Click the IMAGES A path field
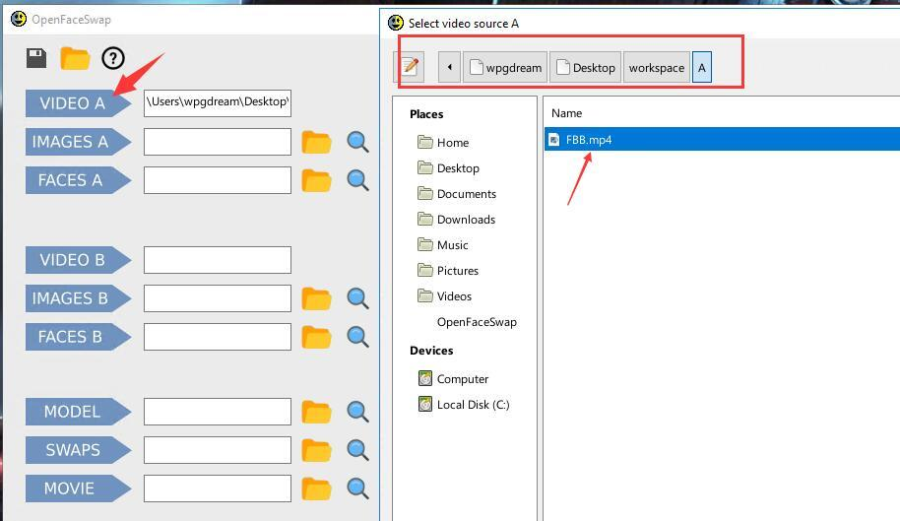The width and height of the screenshot is (900, 521). tap(218, 142)
